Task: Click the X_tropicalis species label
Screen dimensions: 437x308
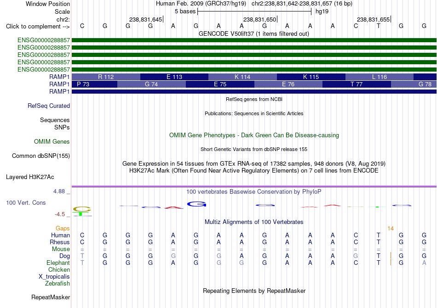Action: coord(54,277)
